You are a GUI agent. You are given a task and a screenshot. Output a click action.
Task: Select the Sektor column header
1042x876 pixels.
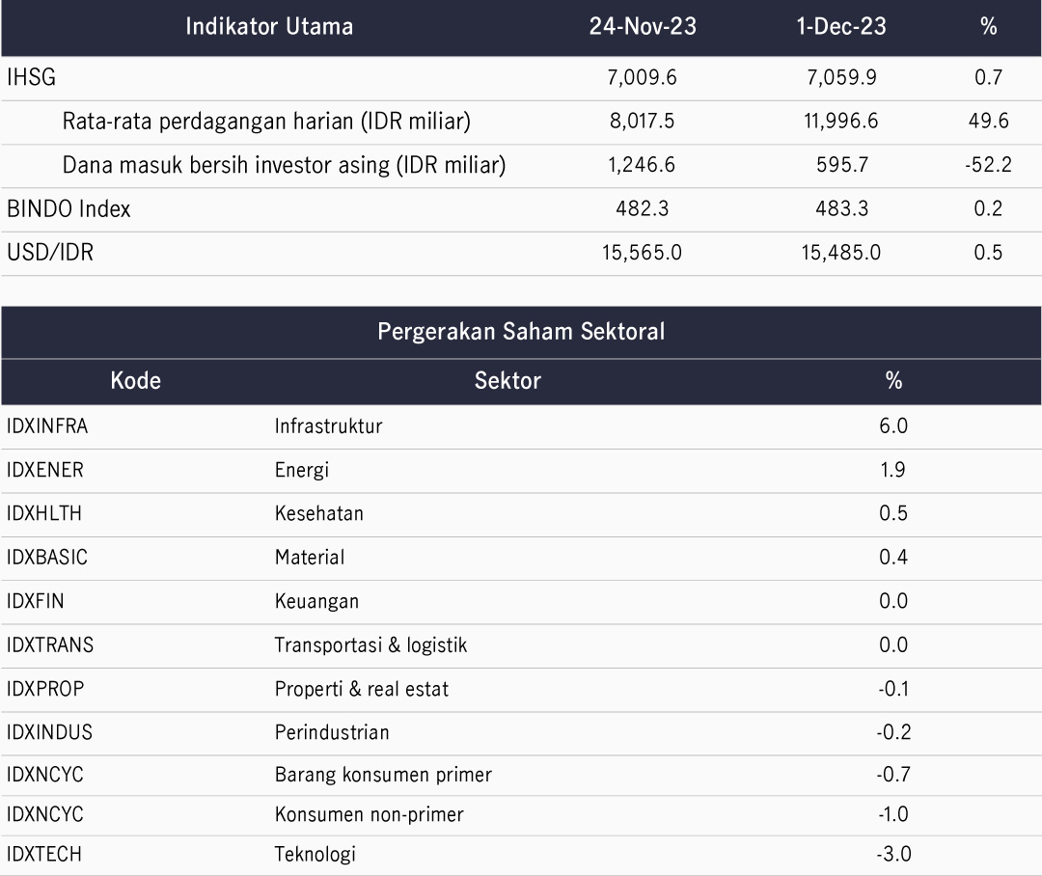[x=507, y=380]
